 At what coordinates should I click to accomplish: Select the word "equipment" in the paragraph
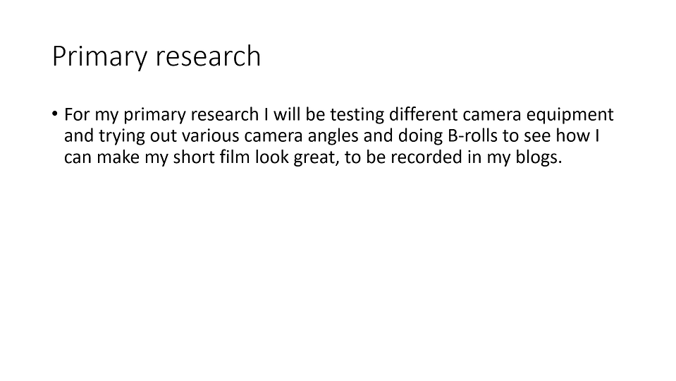[x=570, y=116]
